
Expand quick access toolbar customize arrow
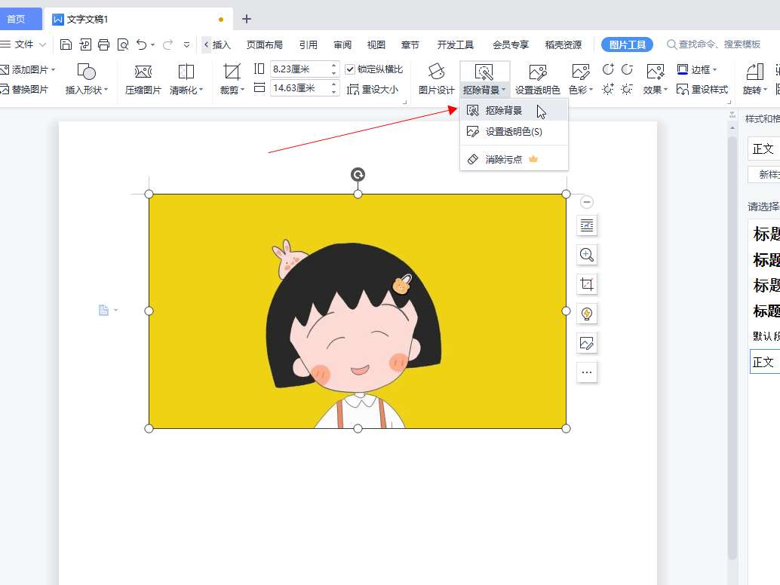pyautogui.click(x=186, y=44)
